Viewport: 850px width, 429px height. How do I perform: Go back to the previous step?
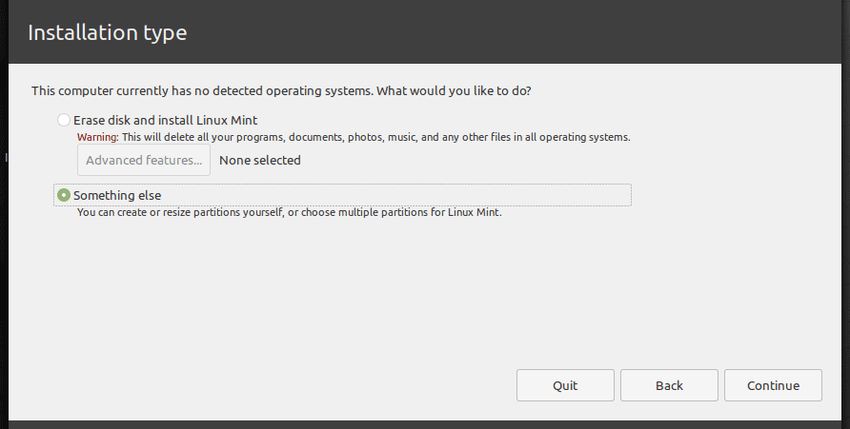coord(669,385)
